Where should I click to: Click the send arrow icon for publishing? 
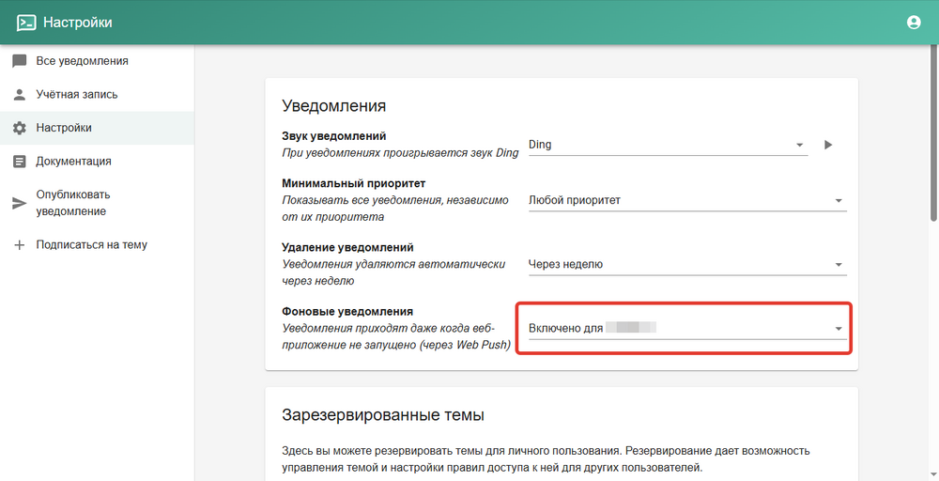19,203
